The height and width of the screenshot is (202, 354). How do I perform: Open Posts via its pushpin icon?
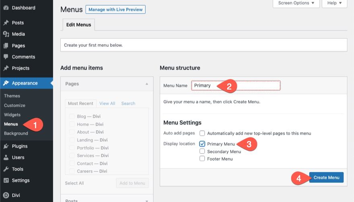click(x=6, y=23)
